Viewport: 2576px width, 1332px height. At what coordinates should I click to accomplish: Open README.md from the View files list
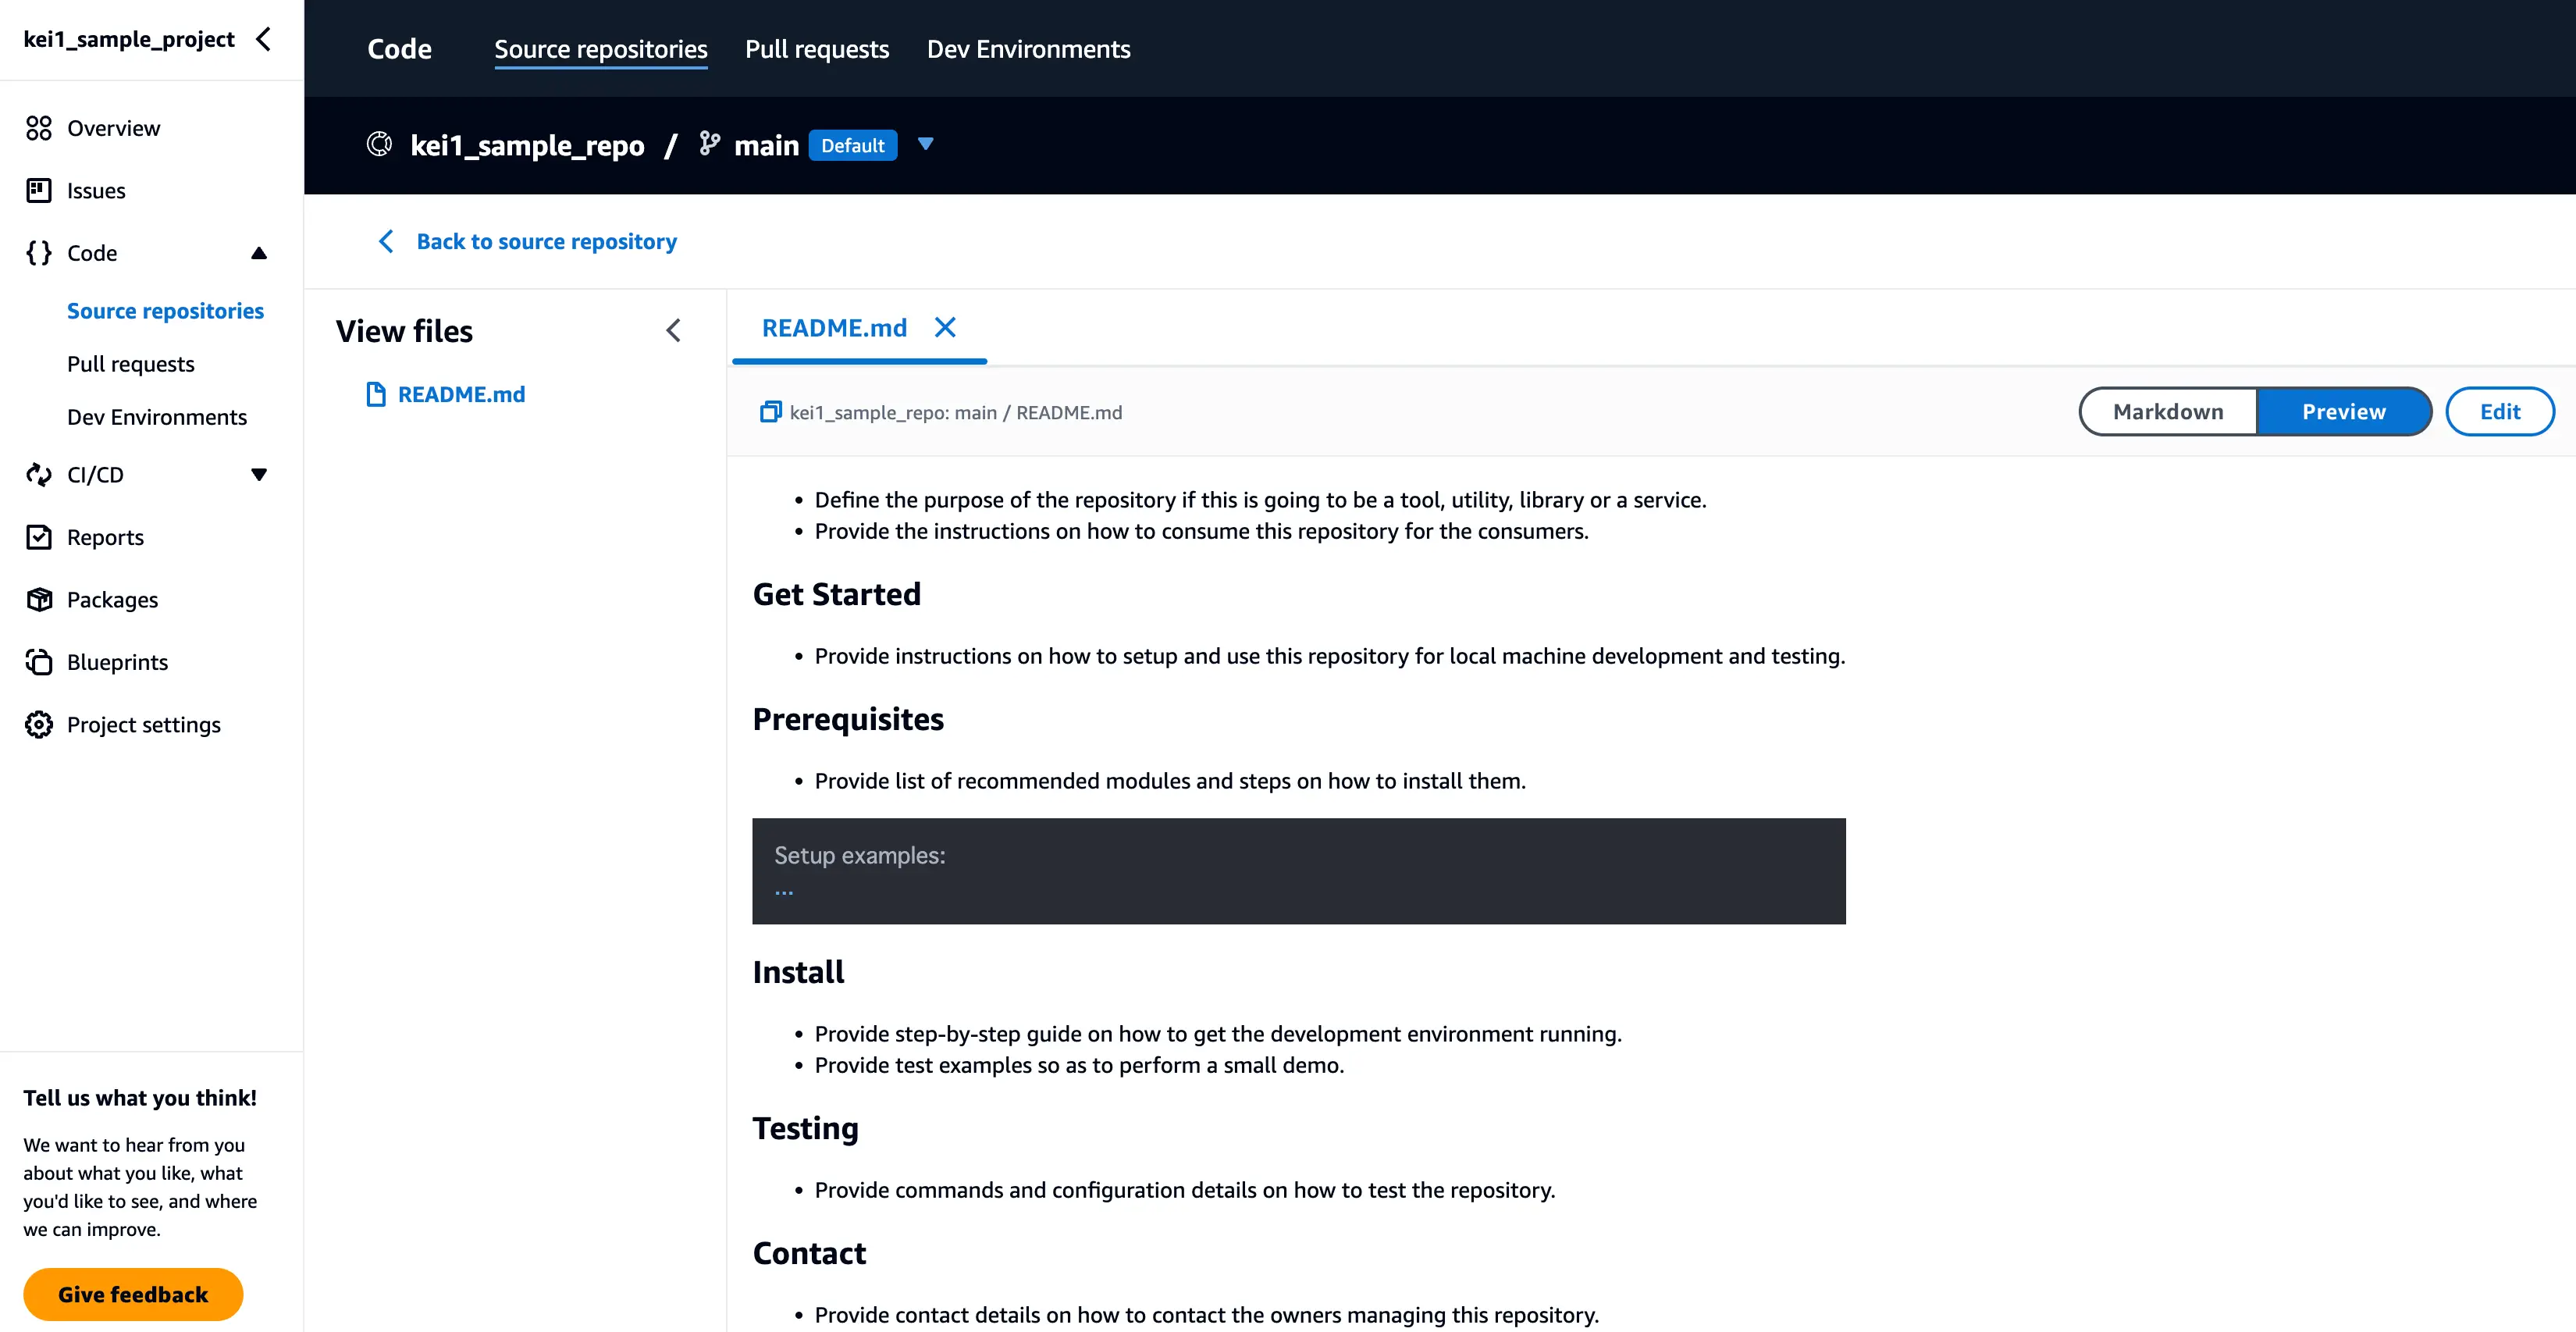tap(461, 394)
